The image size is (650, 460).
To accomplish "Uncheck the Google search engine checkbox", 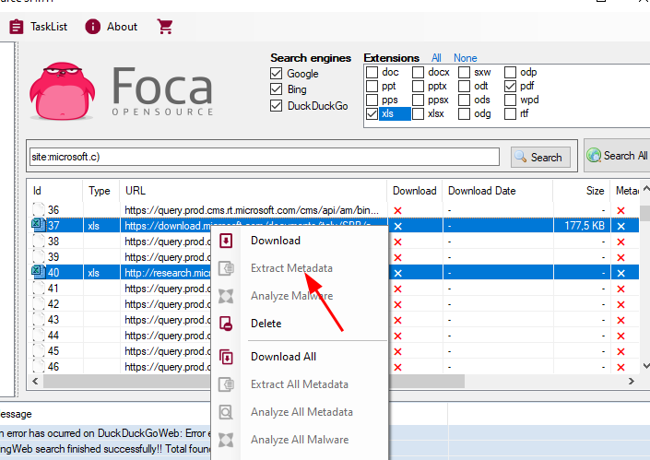I will (x=276, y=74).
